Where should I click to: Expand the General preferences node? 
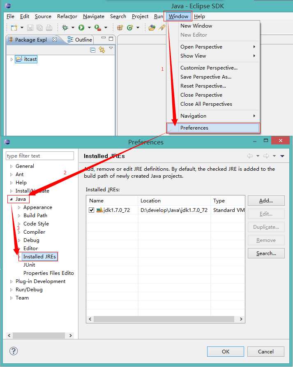11,166
